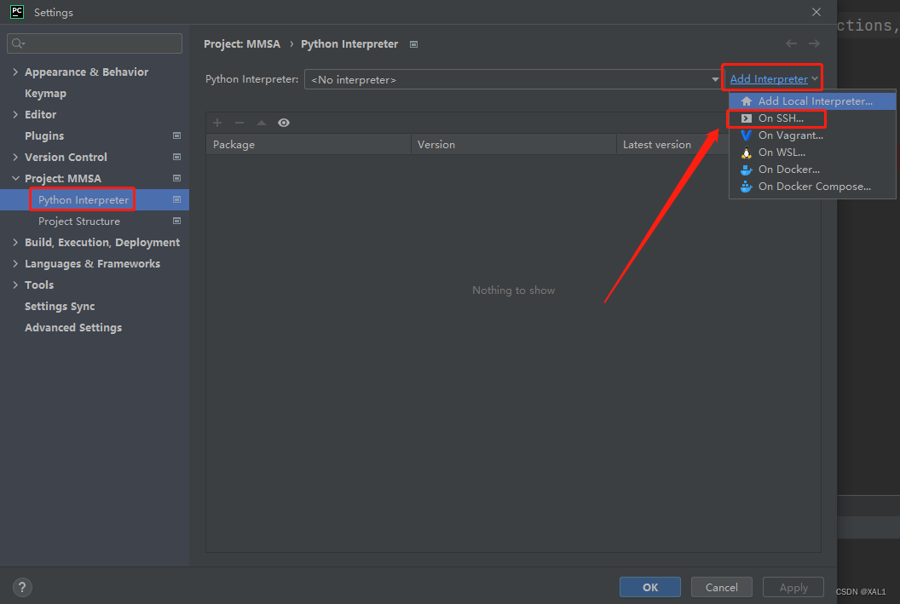This screenshot has height=604, width=900.
Task: Expand Appearance & Behavior section
Action: (15, 72)
